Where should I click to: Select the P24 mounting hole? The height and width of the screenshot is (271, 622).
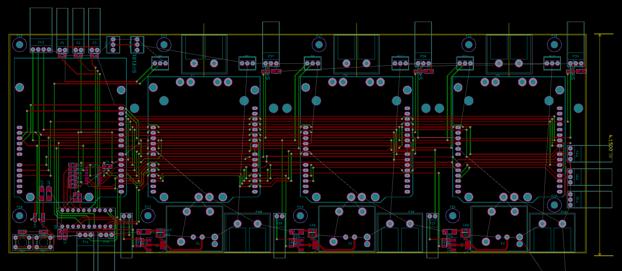pos(453,215)
